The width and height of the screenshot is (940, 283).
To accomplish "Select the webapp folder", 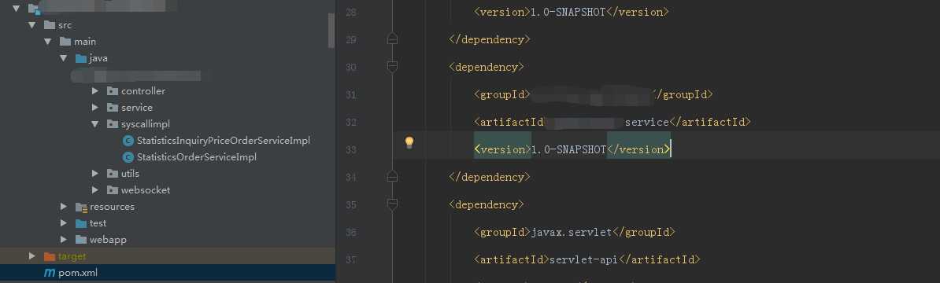I will coord(108,239).
